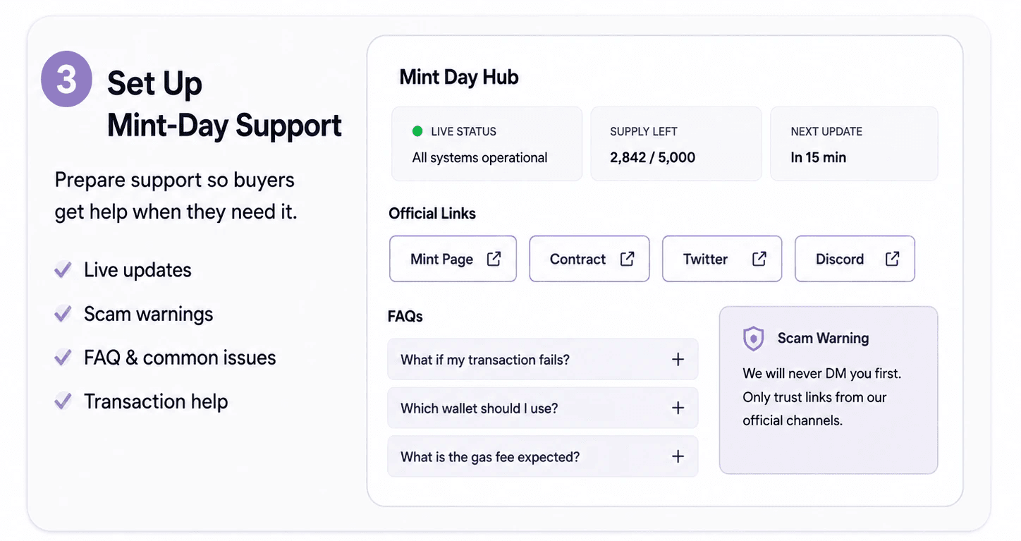Click the 'Set Up Mint-Day Support' heading

224,104
